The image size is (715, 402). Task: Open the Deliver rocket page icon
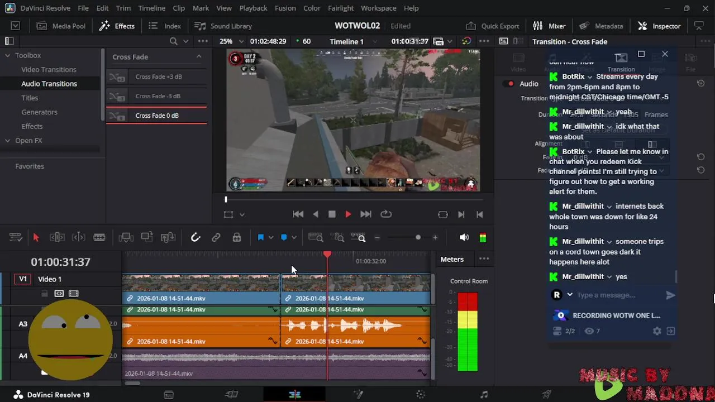547,395
